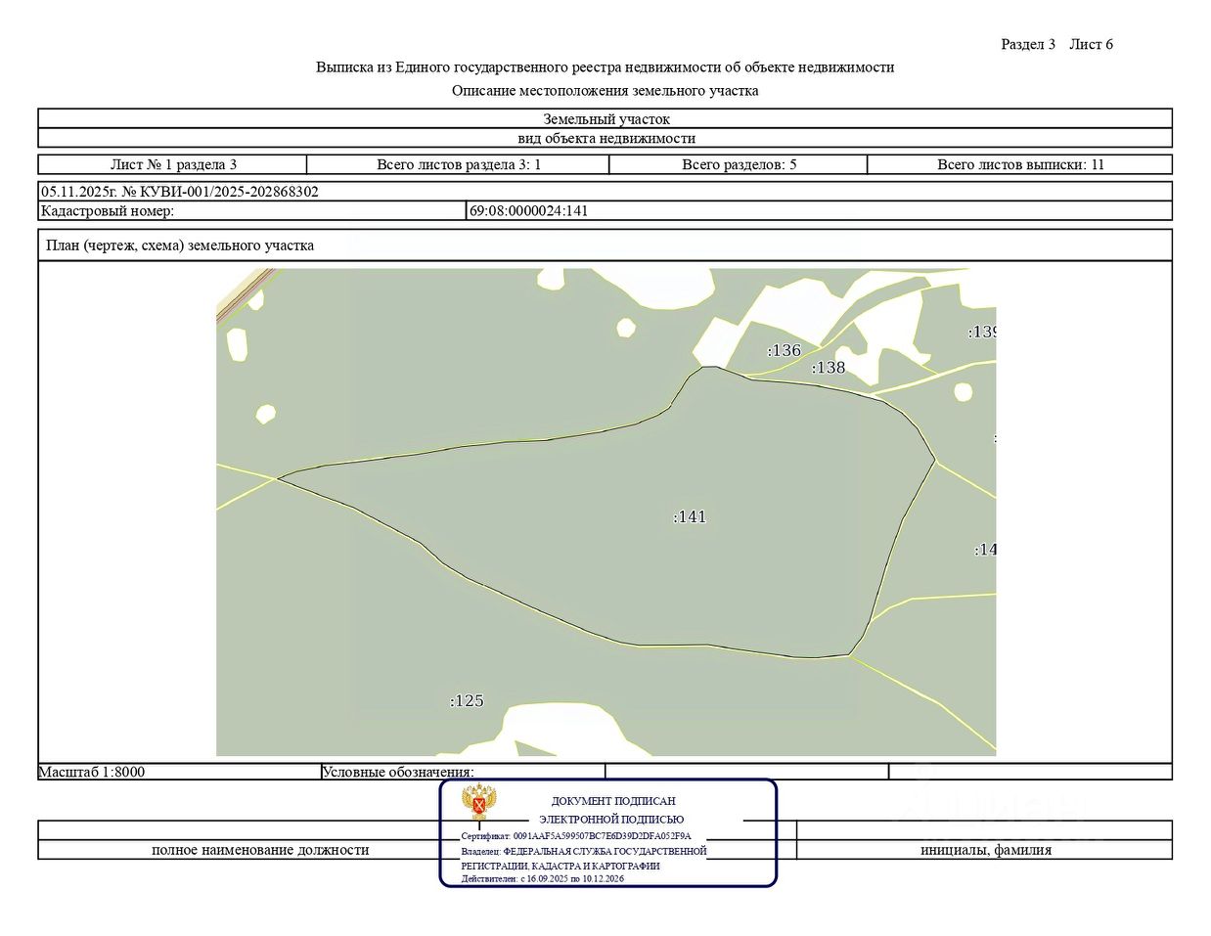The width and height of the screenshot is (1211, 936).
Task: Click the 'Лист № 1 раздела 3' cell
Action: pos(173,164)
